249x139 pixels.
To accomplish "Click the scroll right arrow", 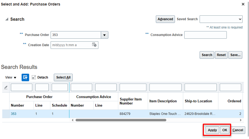I will click(x=241, y=120).
